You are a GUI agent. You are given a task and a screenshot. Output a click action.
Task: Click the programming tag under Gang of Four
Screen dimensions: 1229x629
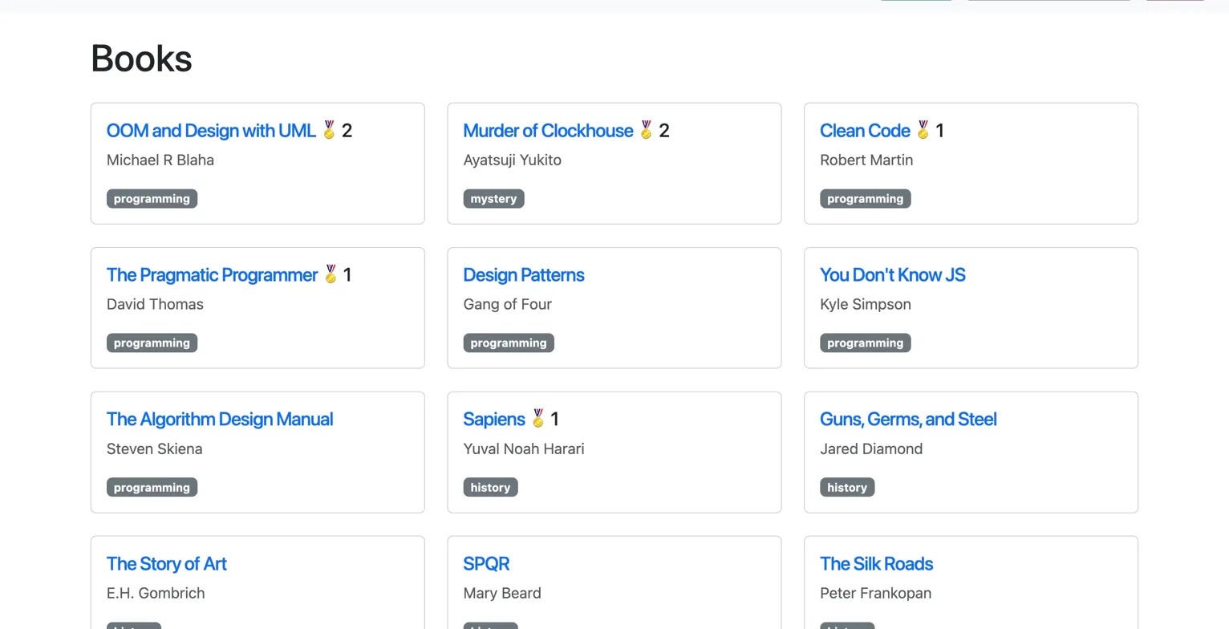pyautogui.click(x=509, y=343)
